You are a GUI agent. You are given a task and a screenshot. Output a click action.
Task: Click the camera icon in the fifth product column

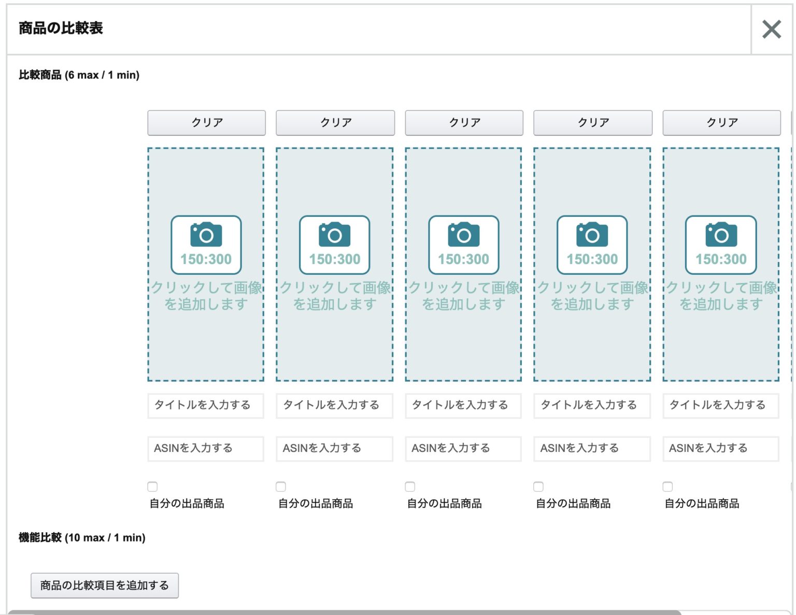click(721, 236)
